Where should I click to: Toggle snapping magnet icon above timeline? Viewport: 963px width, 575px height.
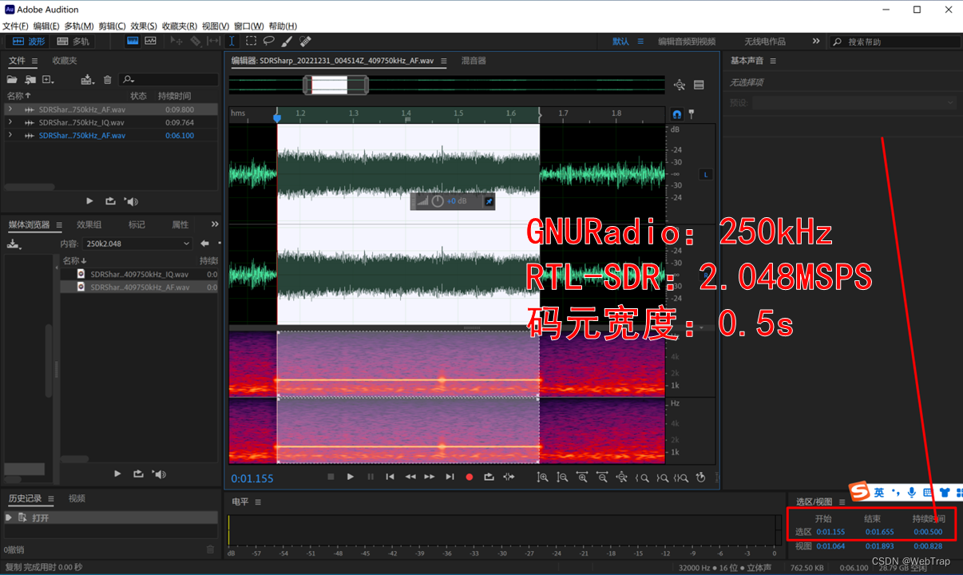point(677,114)
